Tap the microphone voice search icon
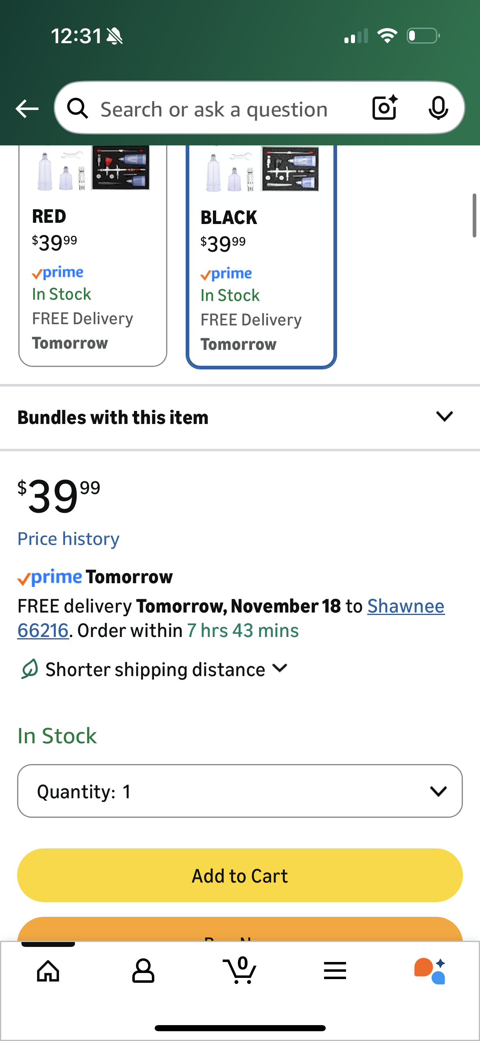Viewport: 480px width, 1041px height. point(438,108)
